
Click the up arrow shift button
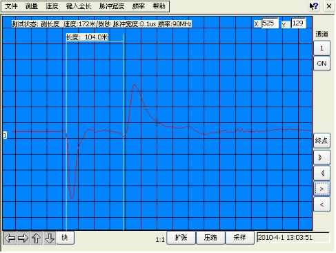(36, 238)
